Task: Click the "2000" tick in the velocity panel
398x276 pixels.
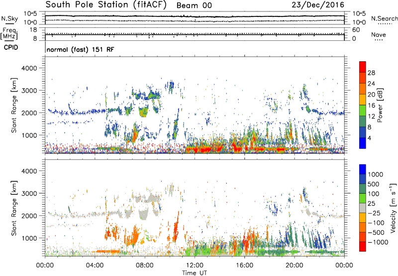Action: pos(29,216)
